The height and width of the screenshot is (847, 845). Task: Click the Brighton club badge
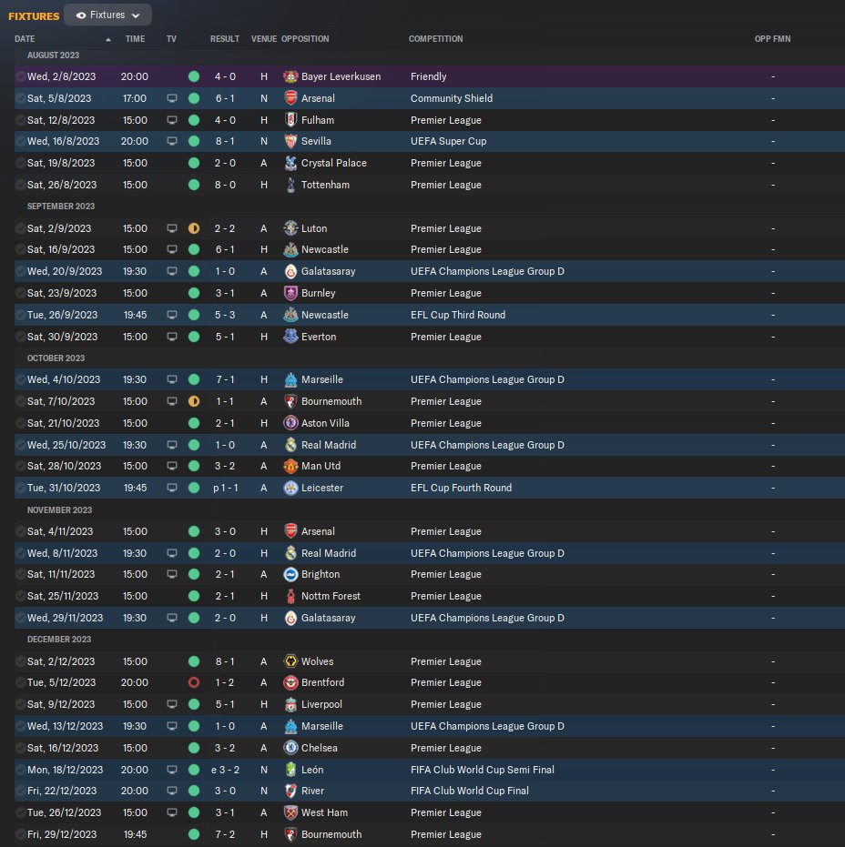[290, 574]
